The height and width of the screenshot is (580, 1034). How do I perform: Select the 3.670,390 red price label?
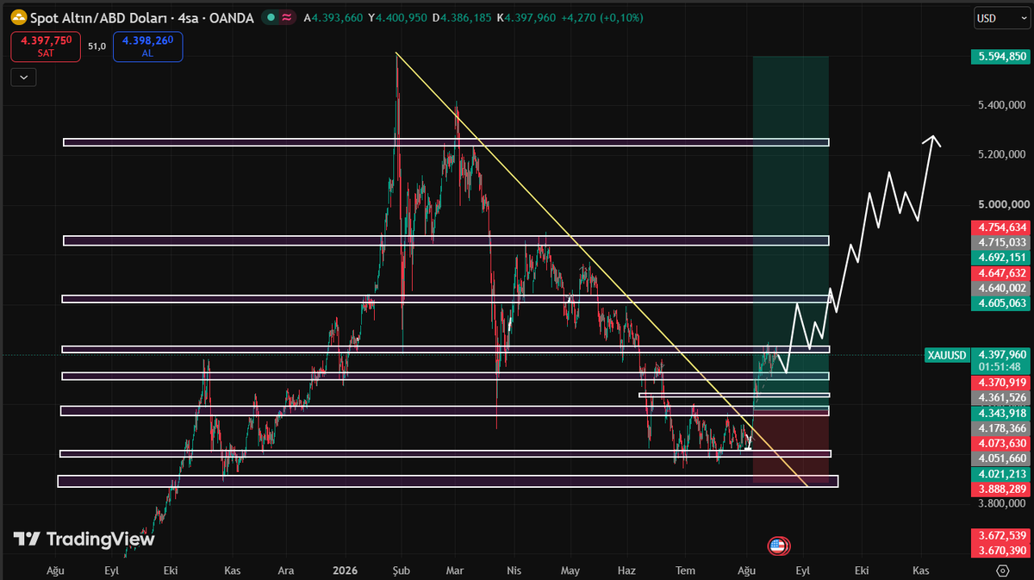coord(1000,550)
